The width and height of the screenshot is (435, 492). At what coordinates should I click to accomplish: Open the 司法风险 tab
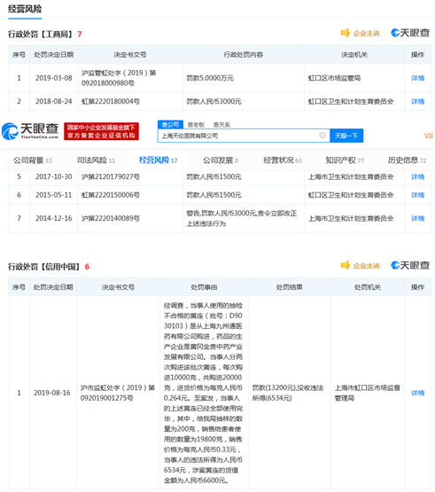pyautogui.click(x=96, y=160)
